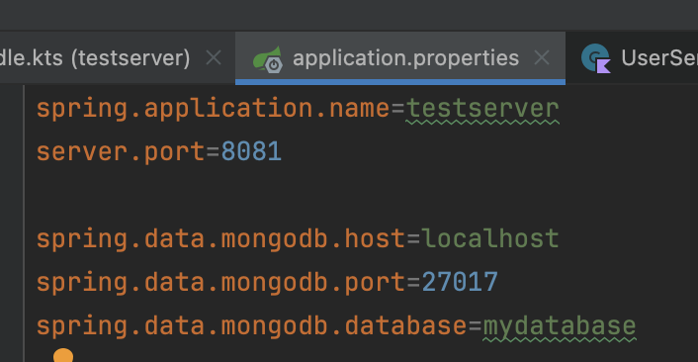Click the port value 8081
Screen dimensions: 698x362
pyautogui.click(x=251, y=151)
